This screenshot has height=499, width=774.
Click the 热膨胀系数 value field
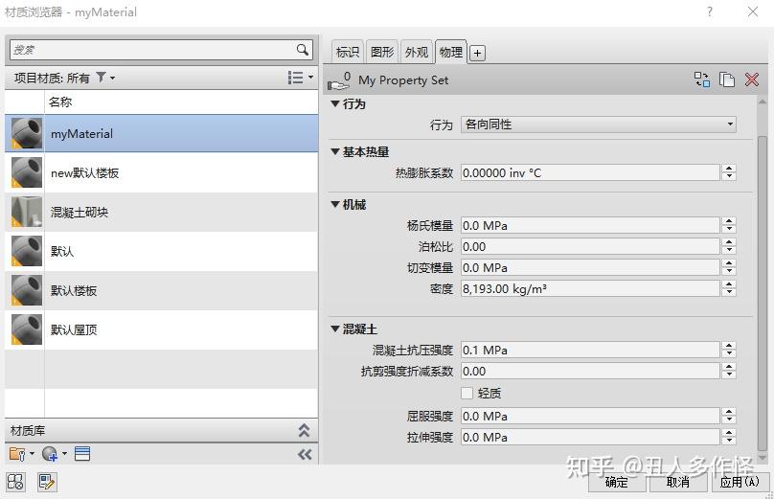point(590,172)
